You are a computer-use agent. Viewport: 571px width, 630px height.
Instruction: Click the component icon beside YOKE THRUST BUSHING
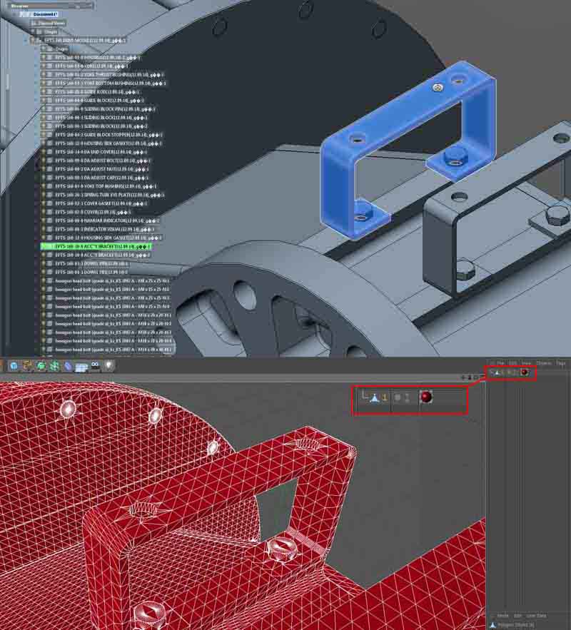coord(50,75)
